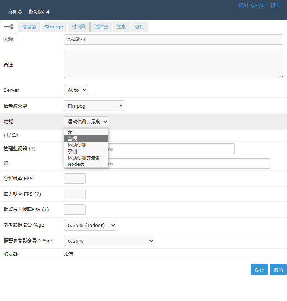The image size is (287, 301).
Task: Open the 缓冲器 tab
Action: 101,27
